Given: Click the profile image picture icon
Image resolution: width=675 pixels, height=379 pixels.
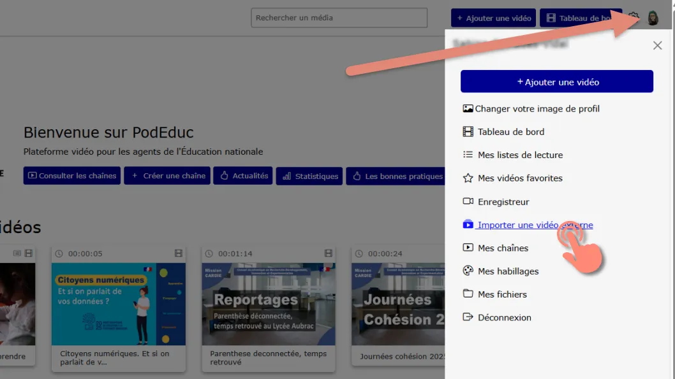Looking at the screenshot, I should tap(468, 109).
